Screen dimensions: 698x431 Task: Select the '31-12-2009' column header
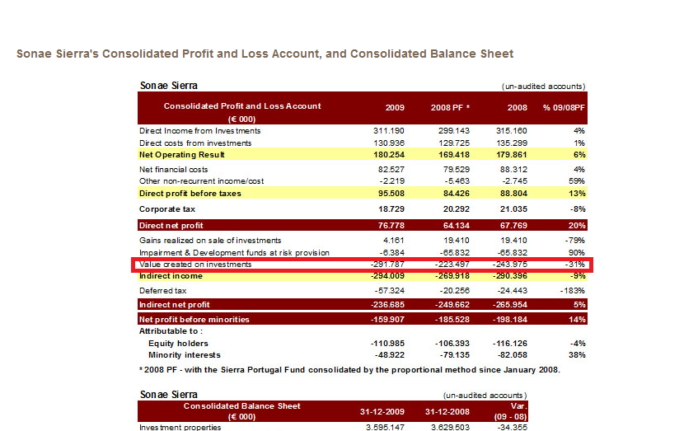[x=382, y=411]
